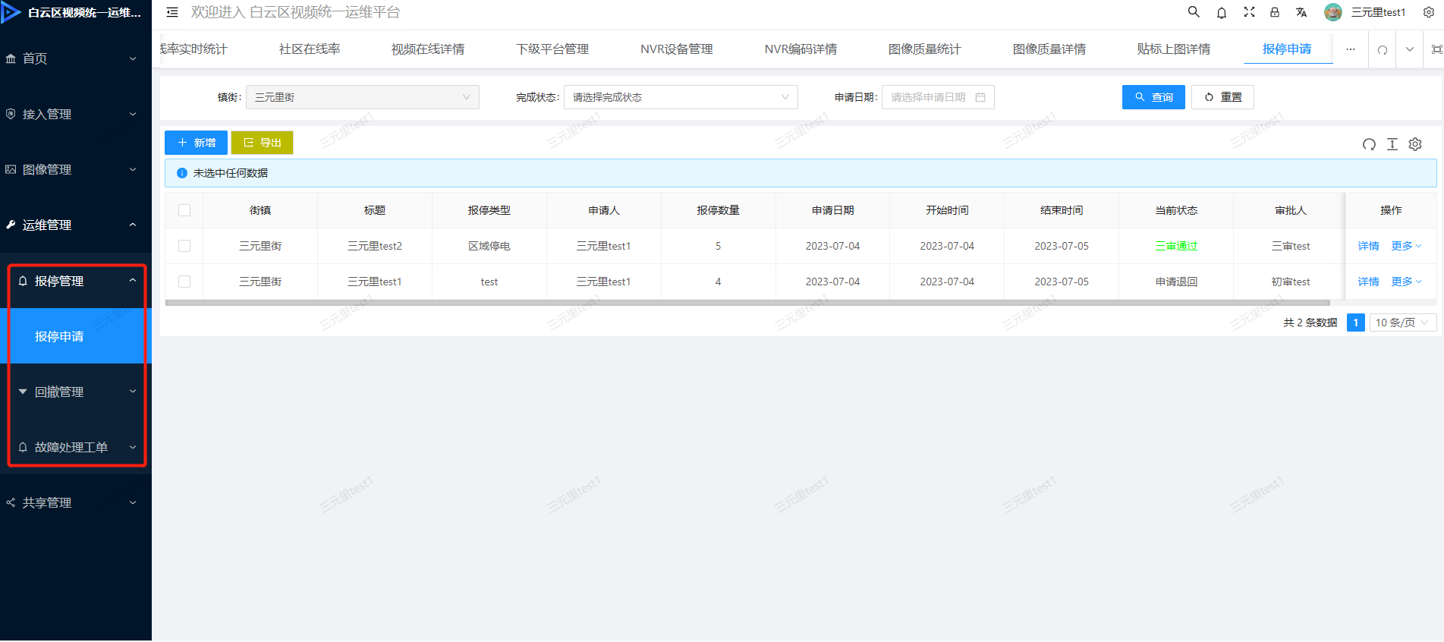
Task: Click the 初审test approver cell
Action: 1291,282
